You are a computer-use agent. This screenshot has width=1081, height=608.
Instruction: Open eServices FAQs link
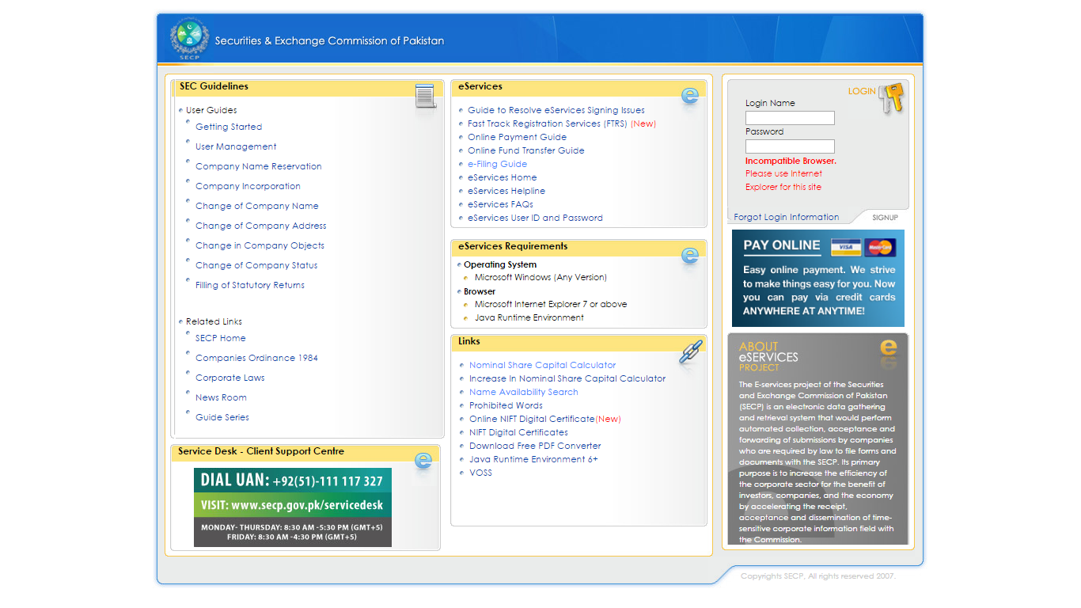[500, 204]
